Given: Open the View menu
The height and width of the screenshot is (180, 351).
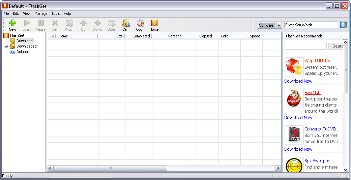Looking at the screenshot, I should pos(27,13).
